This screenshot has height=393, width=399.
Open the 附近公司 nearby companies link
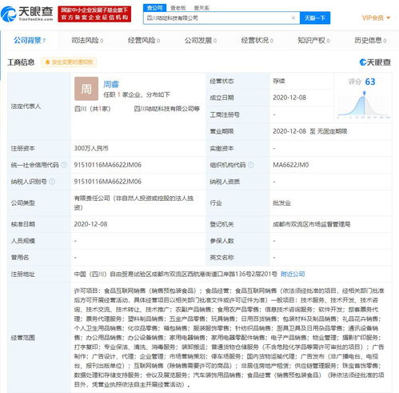tap(293, 274)
